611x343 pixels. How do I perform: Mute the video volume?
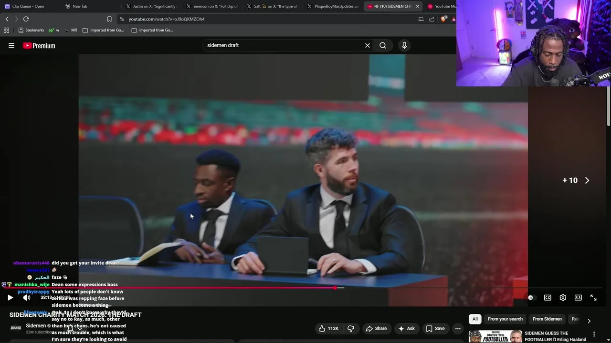pyautogui.click(x=27, y=298)
